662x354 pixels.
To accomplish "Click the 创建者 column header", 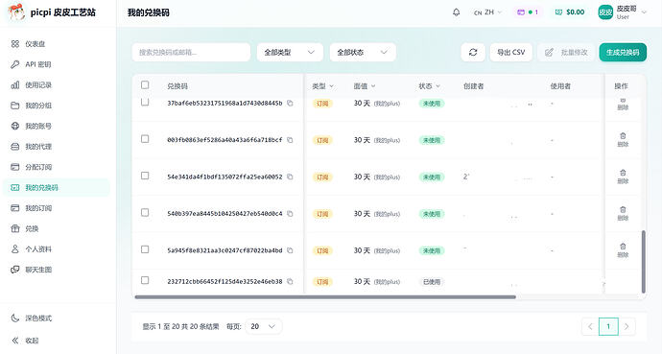I will [473, 86].
